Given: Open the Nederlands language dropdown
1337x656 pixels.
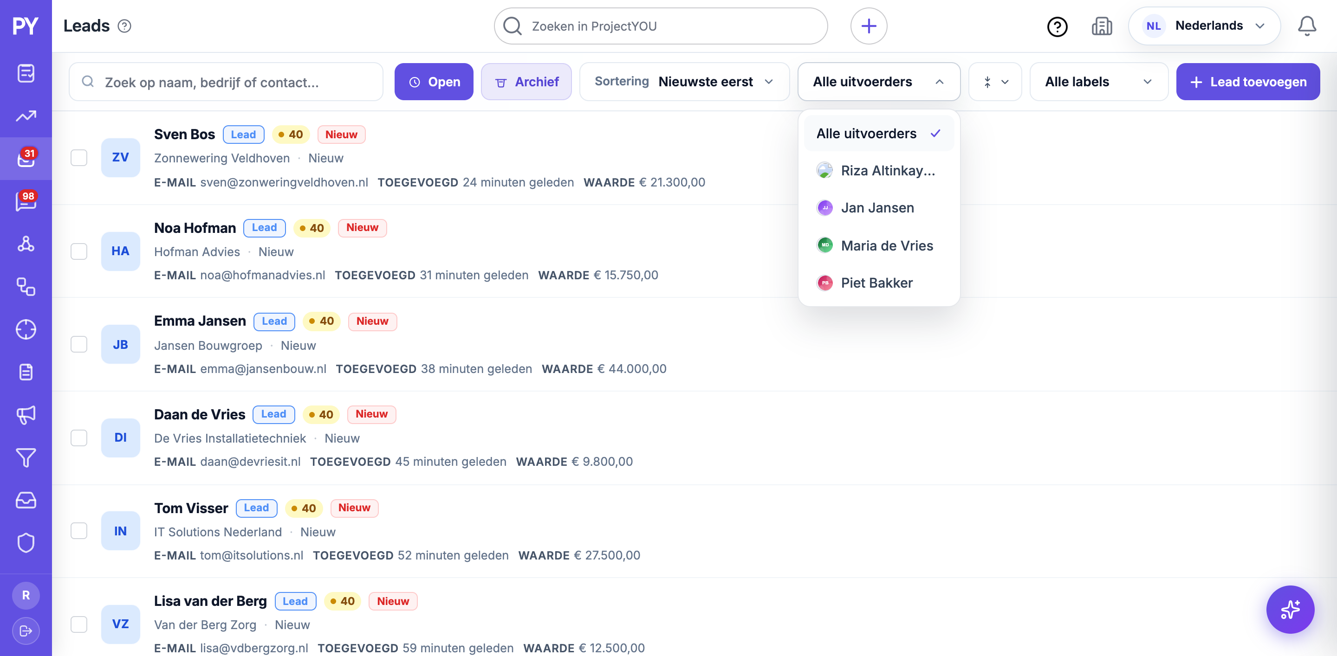Looking at the screenshot, I should (1204, 26).
